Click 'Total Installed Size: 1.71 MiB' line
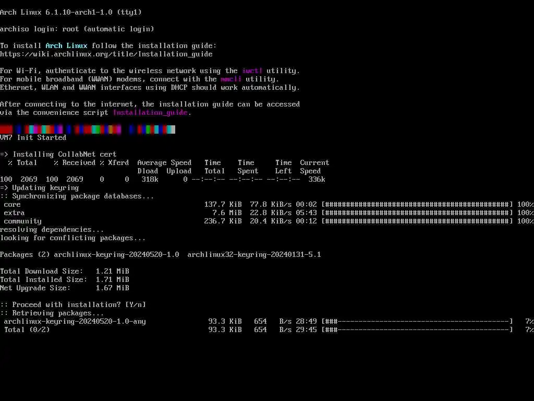The image size is (534, 401). (65, 280)
